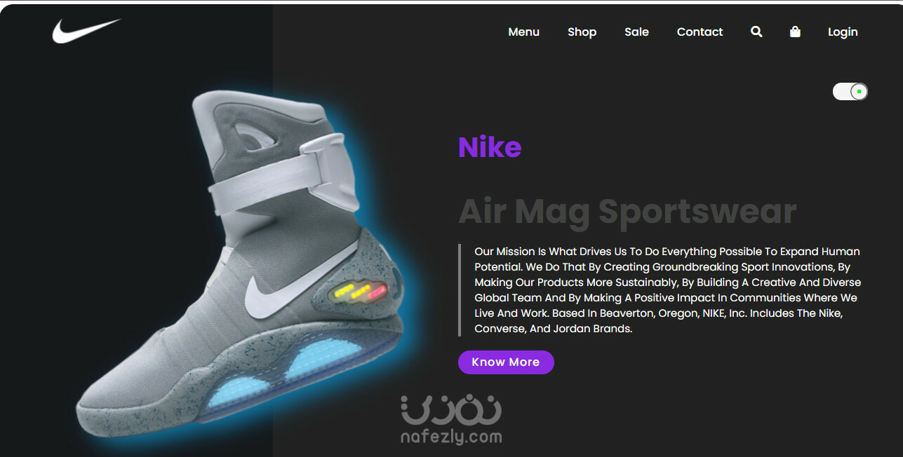Screen dimensions: 903x457
Task: Go to the Shop navigation item
Action: tap(582, 32)
